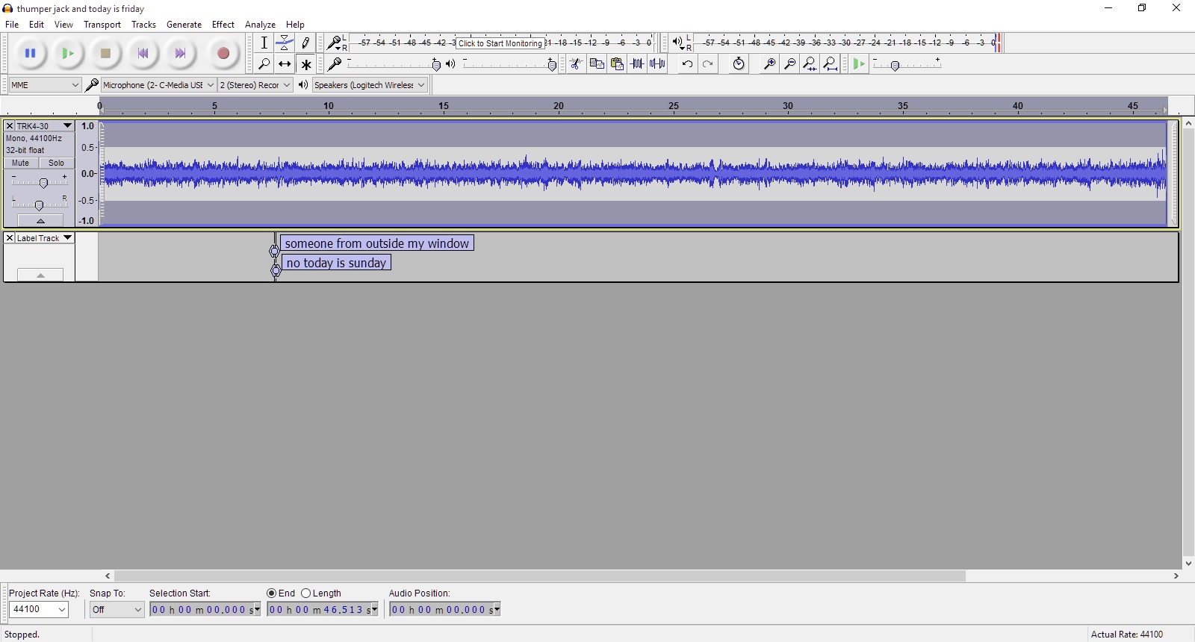Skip to start of track
Image resolution: width=1195 pixels, height=642 pixels.
(143, 54)
